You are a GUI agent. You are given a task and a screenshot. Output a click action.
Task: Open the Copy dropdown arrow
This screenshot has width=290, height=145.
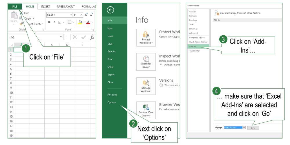[34, 19]
